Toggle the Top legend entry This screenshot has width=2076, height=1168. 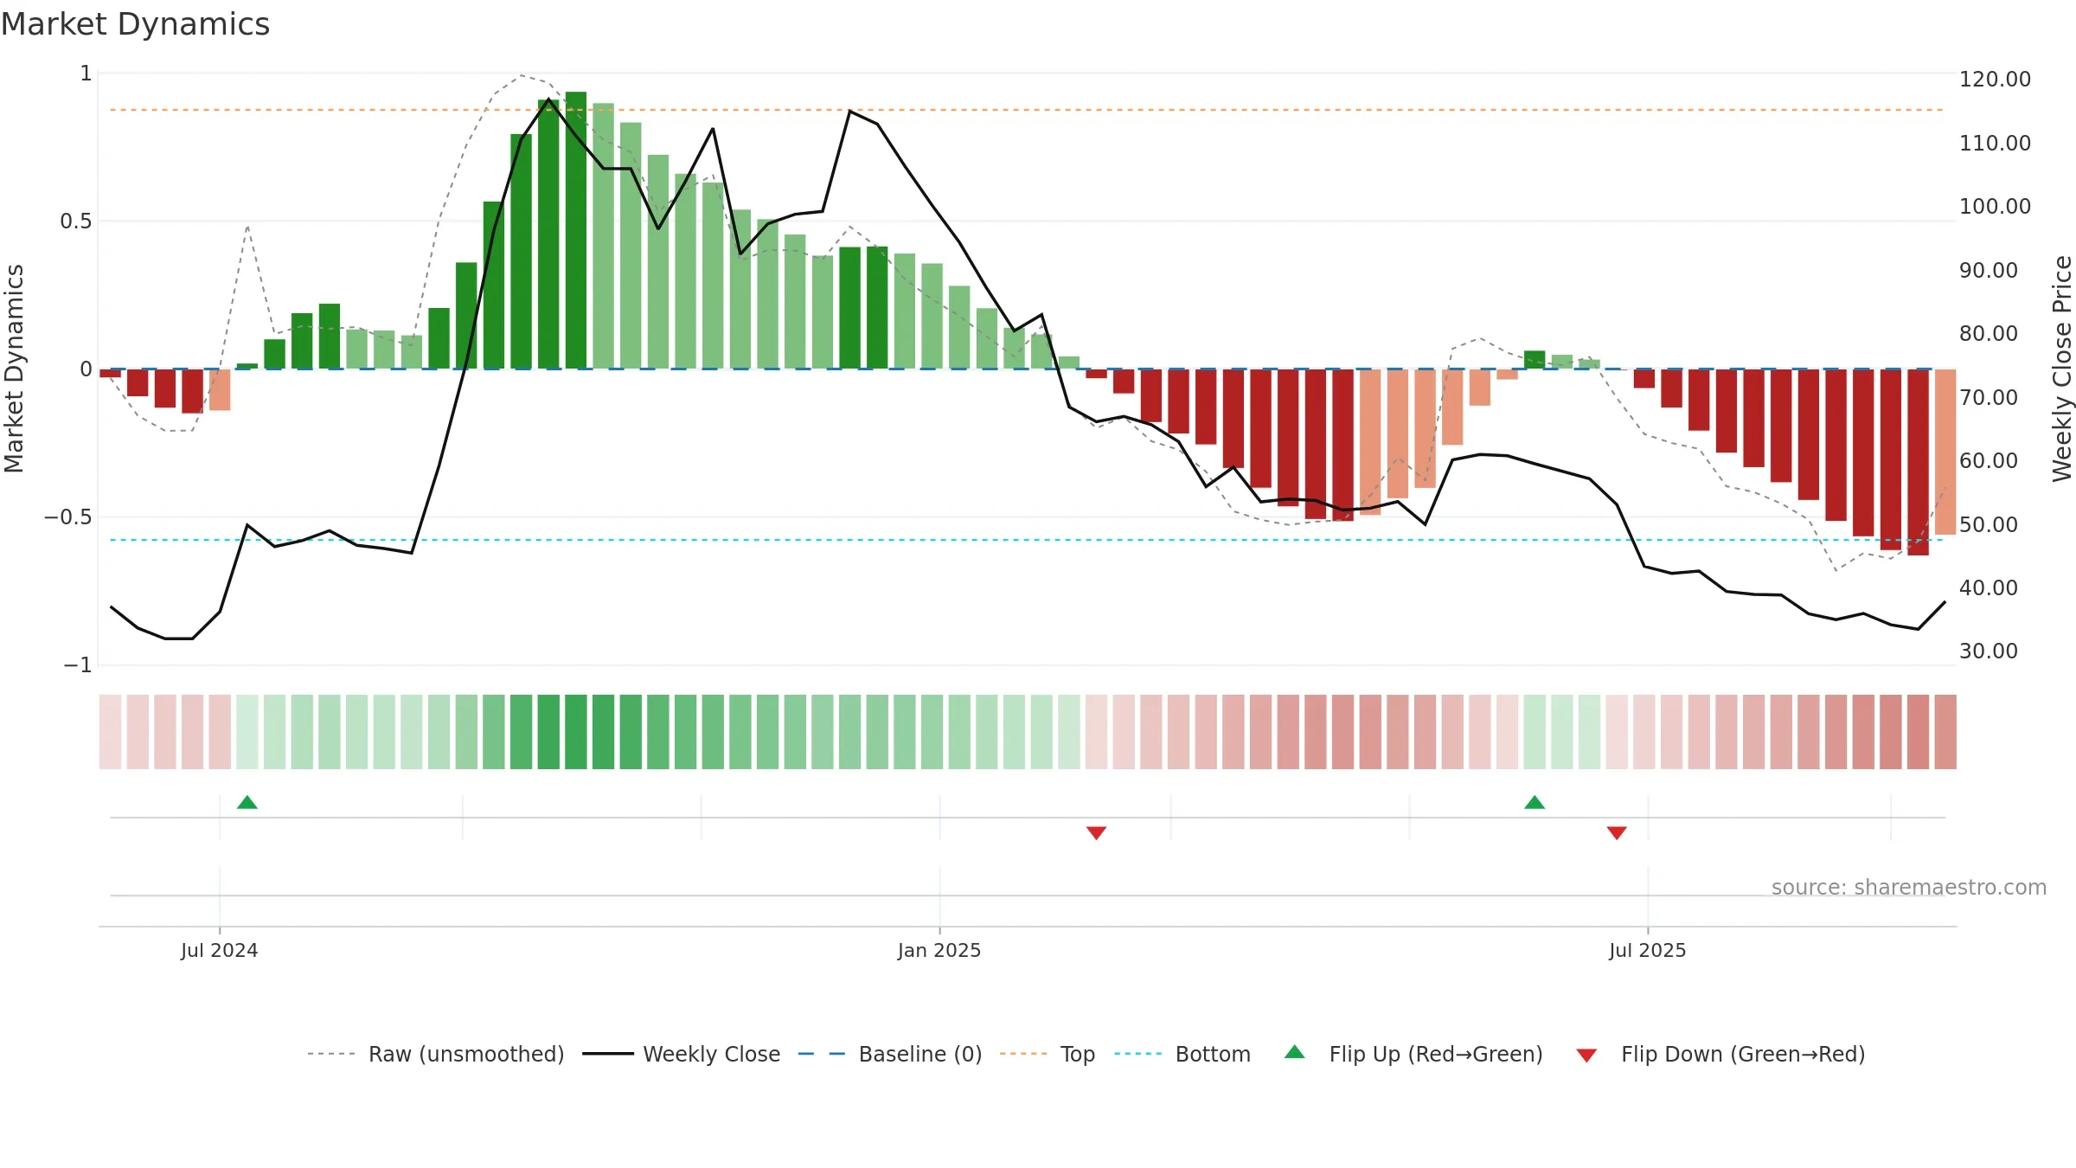click(x=1048, y=1054)
